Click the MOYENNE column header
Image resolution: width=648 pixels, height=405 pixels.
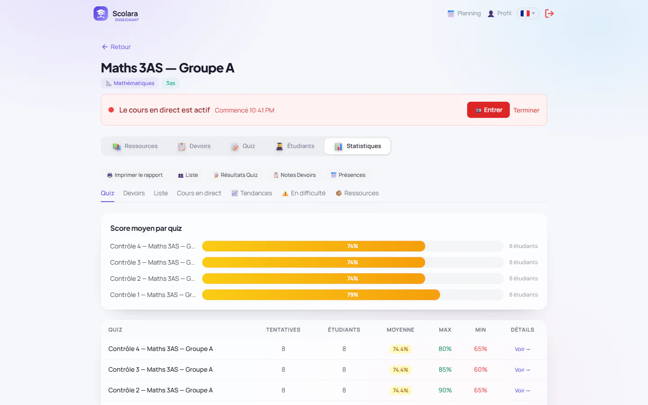[x=400, y=330]
